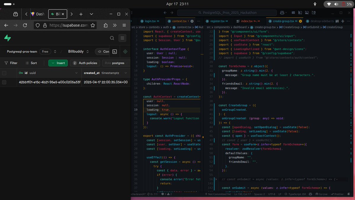Image resolution: width=355 pixels, height=200 pixels.
Task: Click Filter button in table toolbar
Action: pos(11,63)
